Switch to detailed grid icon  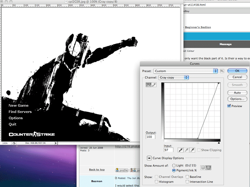[208, 168]
